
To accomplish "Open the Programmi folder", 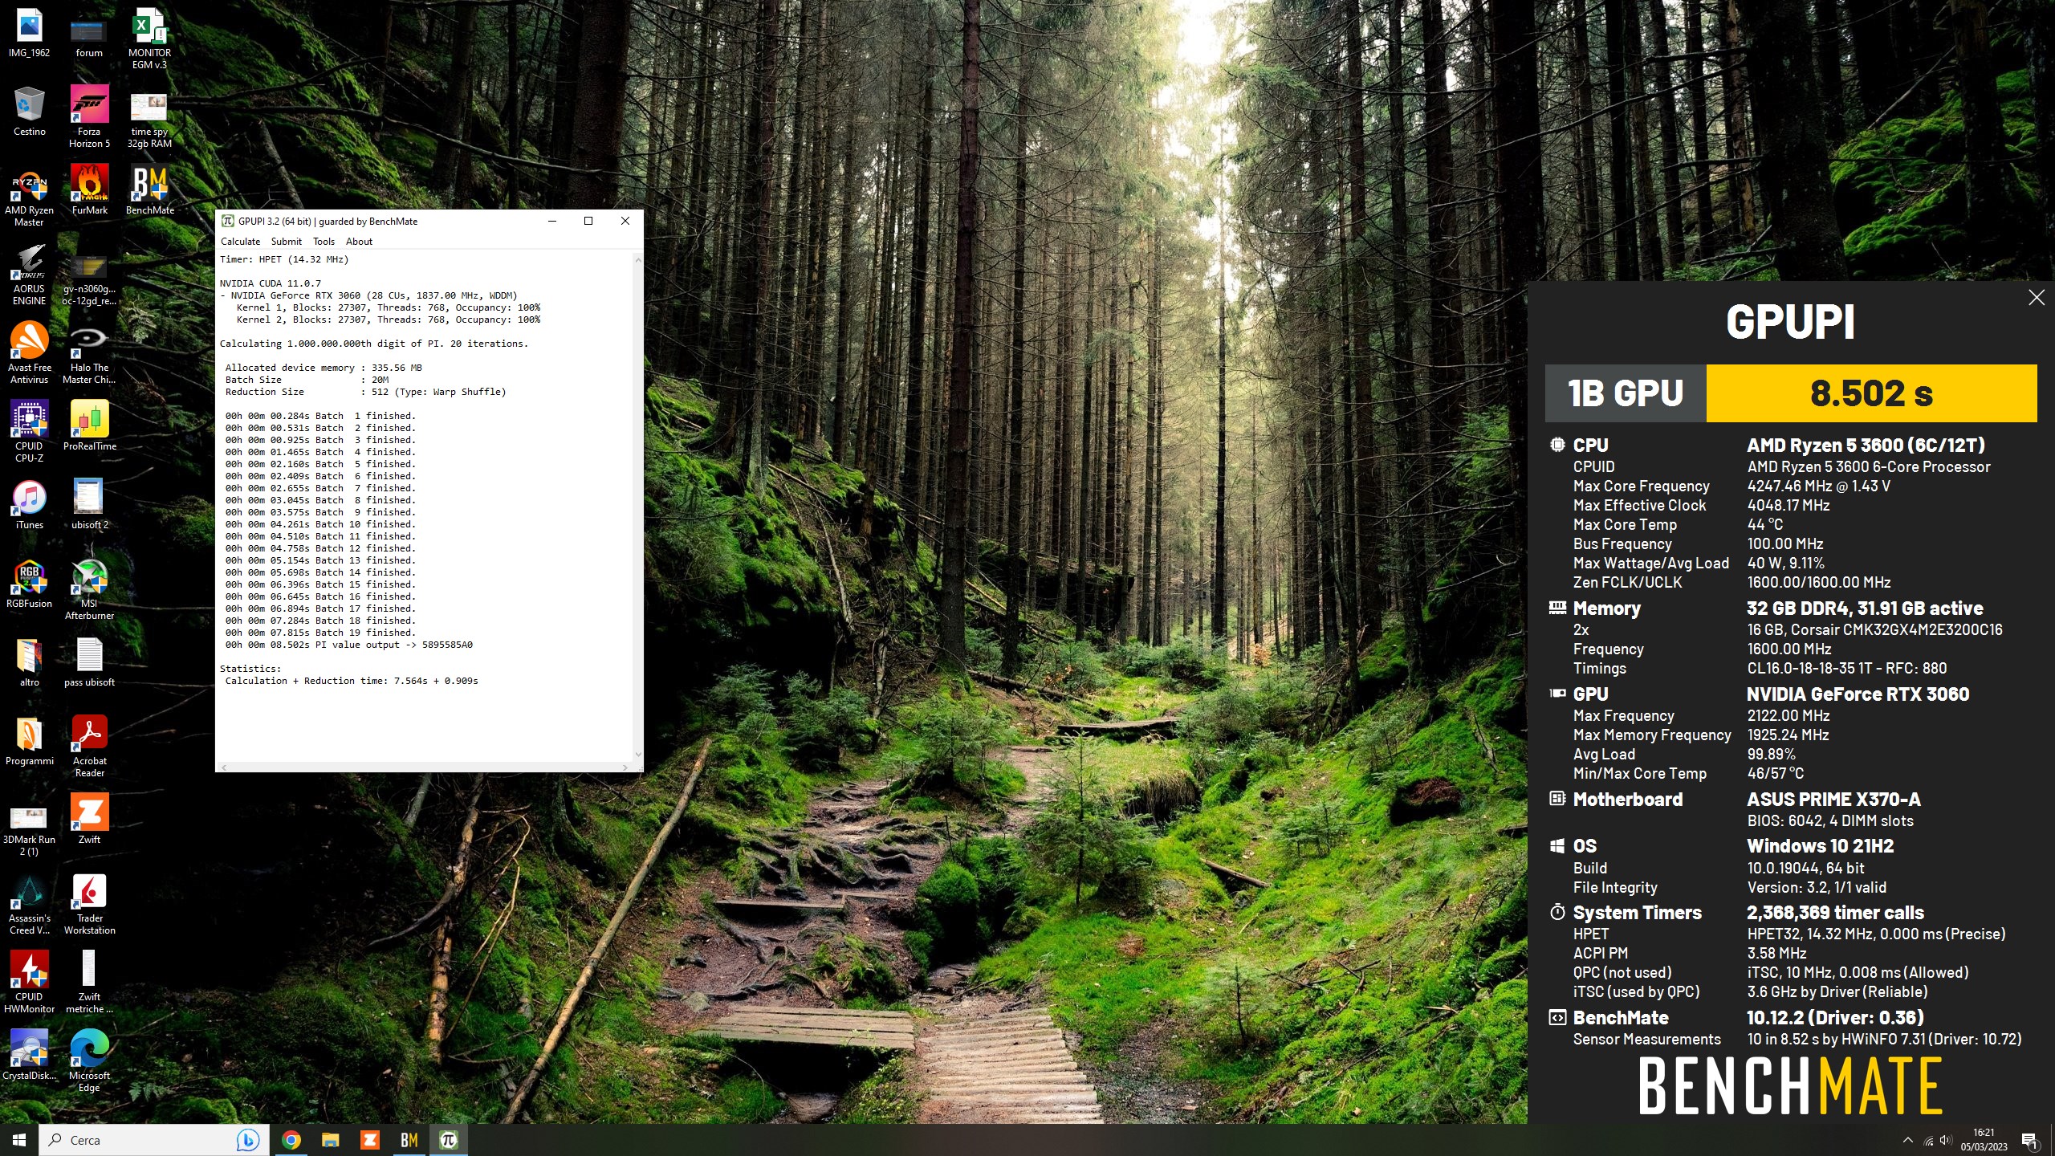I will pyautogui.click(x=29, y=741).
